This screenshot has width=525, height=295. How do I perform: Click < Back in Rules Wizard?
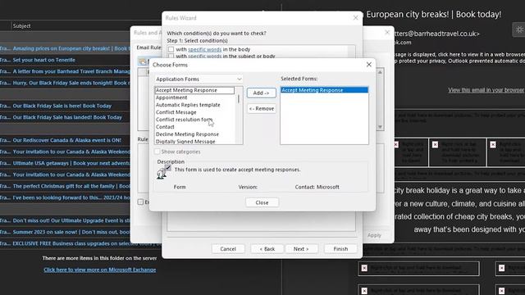click(267, 249)
